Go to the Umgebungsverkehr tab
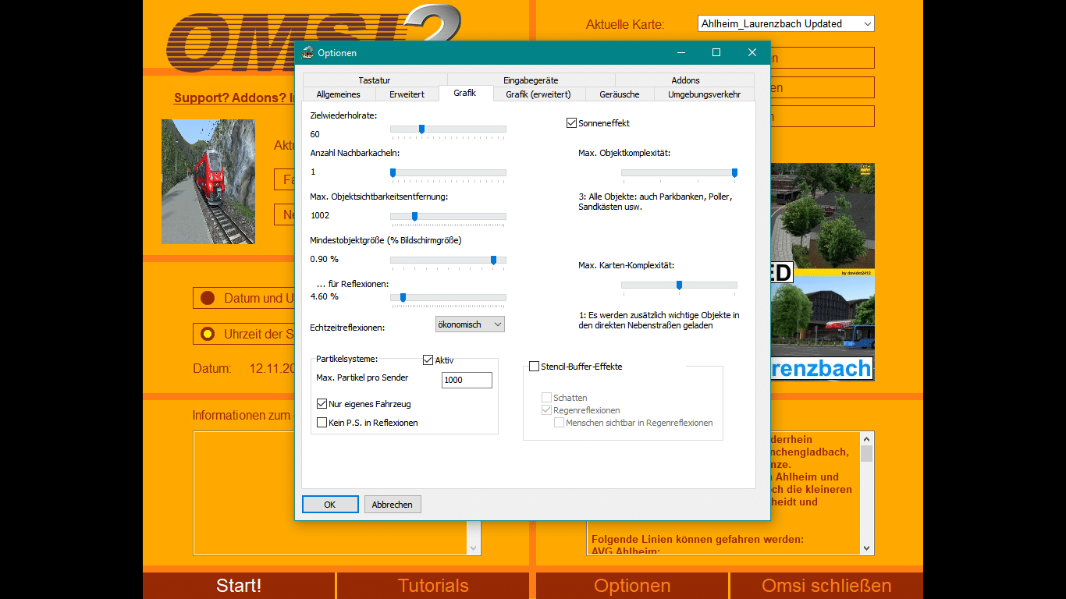 coord(704,94)
